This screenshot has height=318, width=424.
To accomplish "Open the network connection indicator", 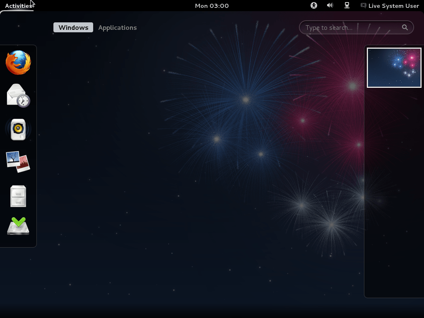I will coord(347,5).
